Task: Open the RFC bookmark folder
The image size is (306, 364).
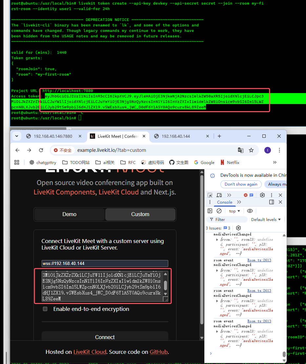Action: tap(128, 163)
